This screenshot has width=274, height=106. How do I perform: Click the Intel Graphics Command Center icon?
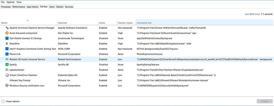point(7,49)
